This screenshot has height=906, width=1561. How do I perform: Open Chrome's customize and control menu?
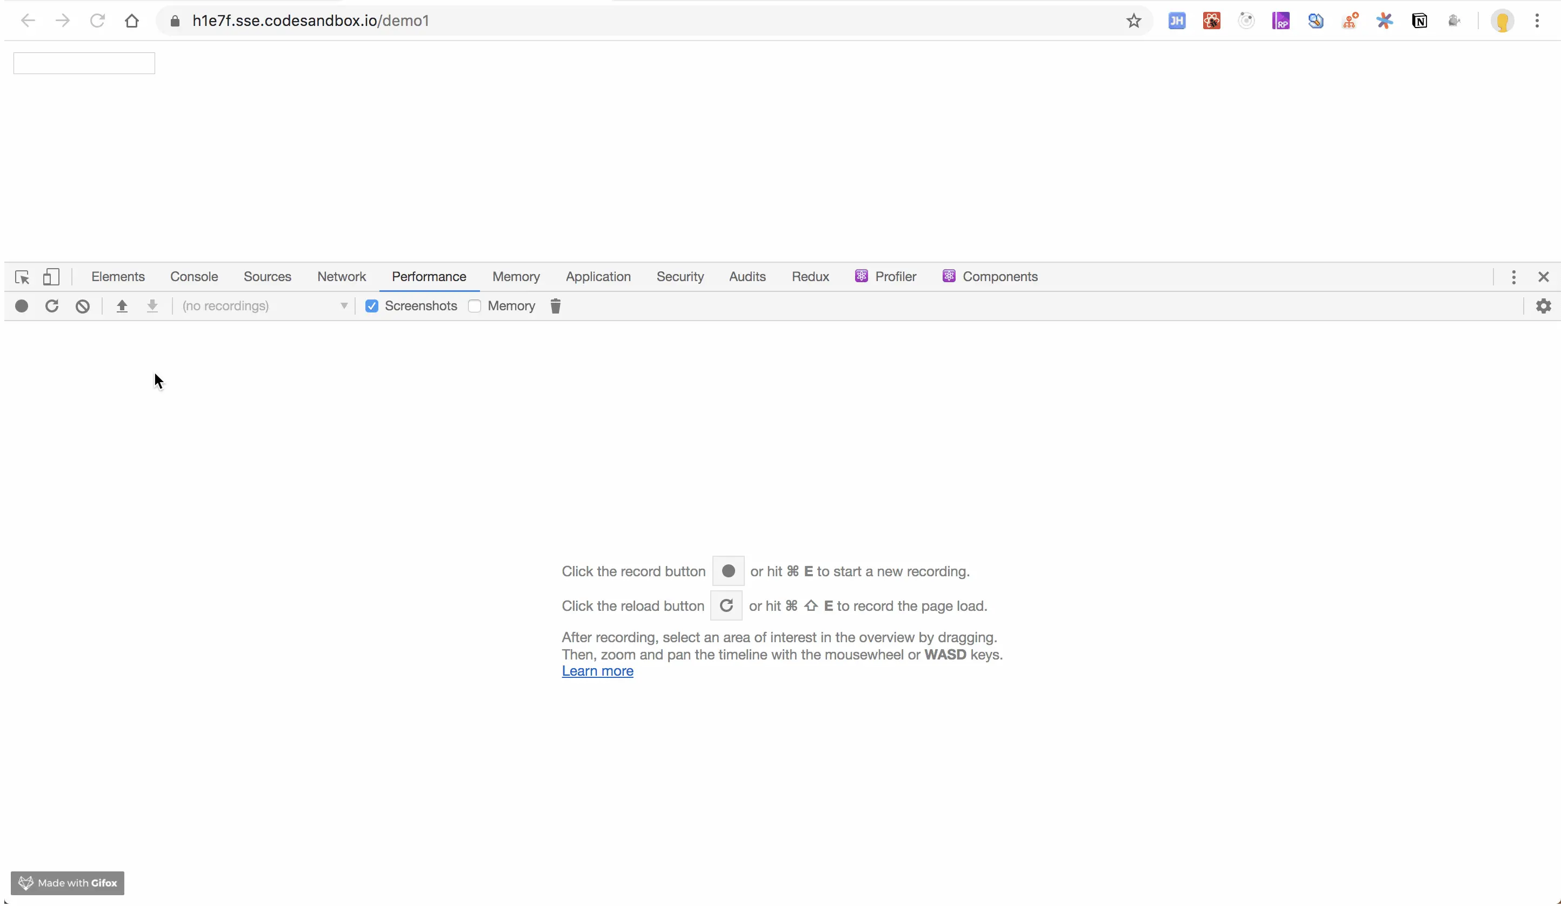pos(1537,21)
